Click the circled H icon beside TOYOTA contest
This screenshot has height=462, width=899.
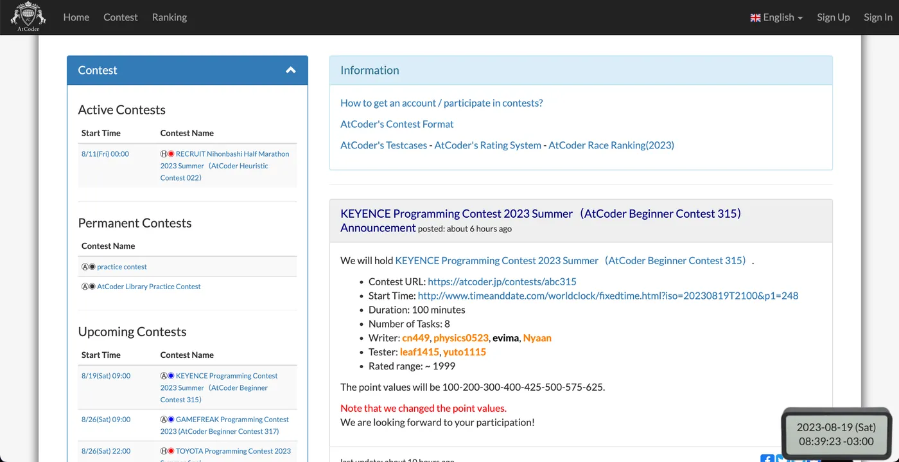164,451
